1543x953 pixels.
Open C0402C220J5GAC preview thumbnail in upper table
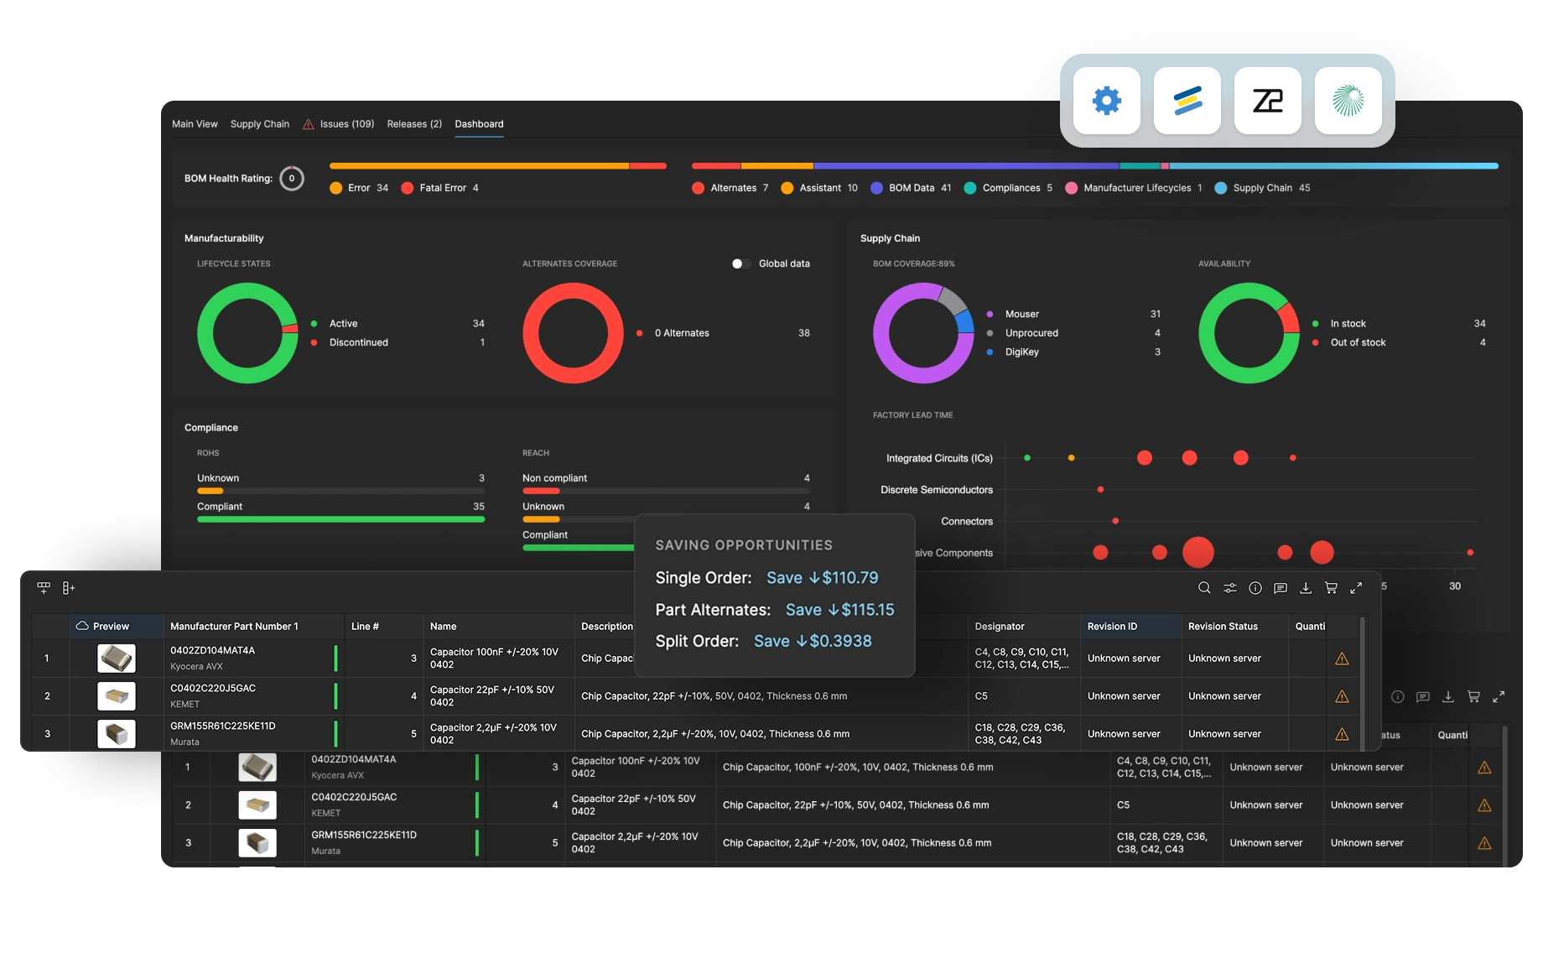[x=116, y=696]
